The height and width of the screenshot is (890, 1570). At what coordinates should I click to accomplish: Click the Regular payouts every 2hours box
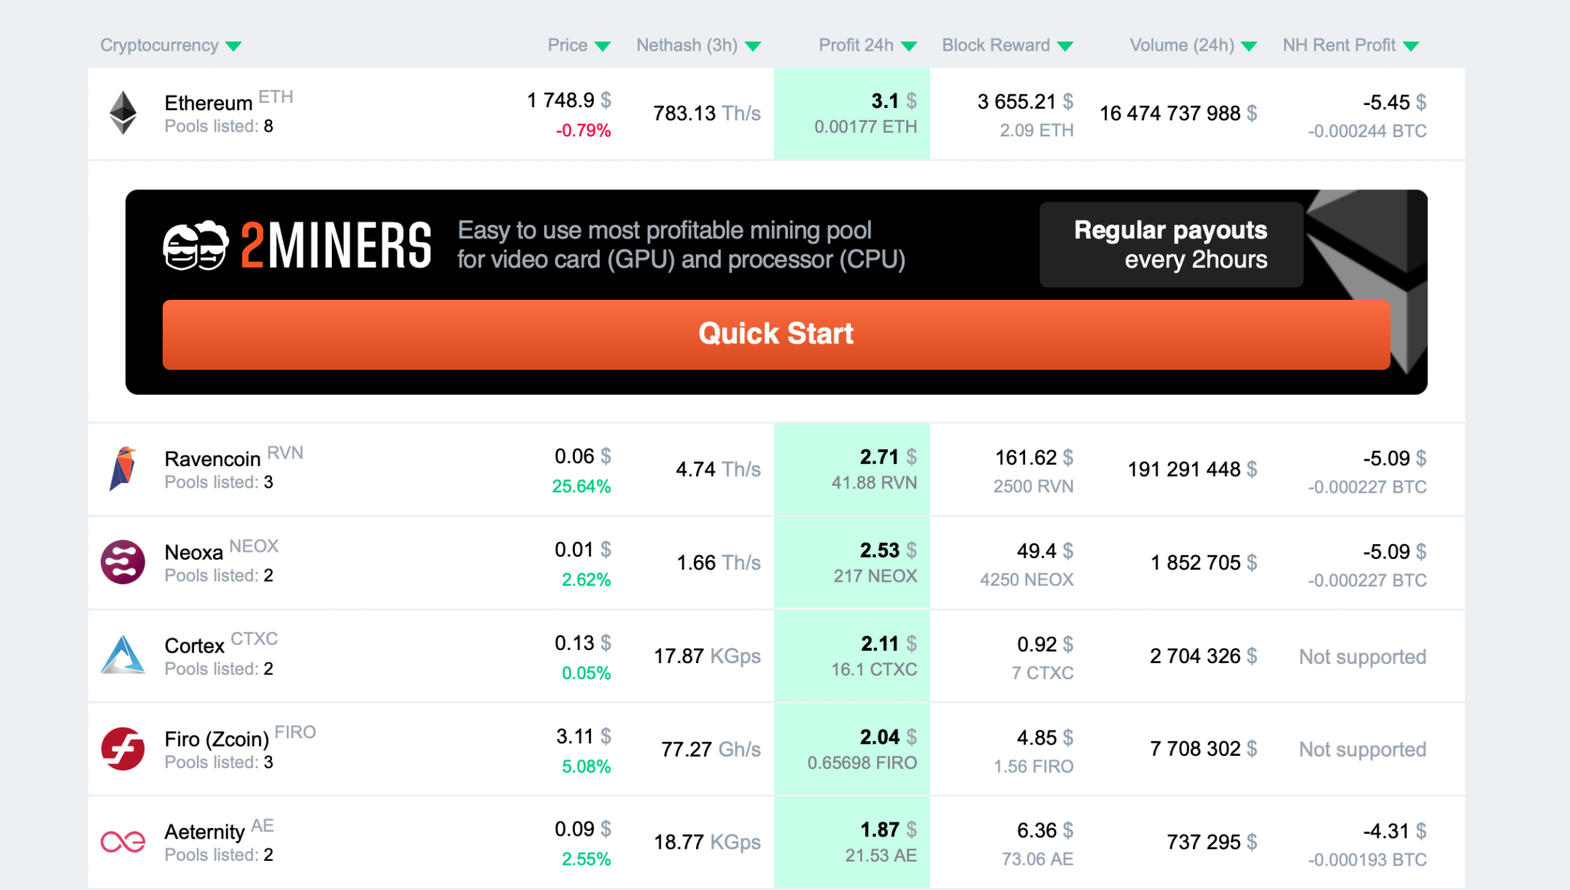(1171, 245)
